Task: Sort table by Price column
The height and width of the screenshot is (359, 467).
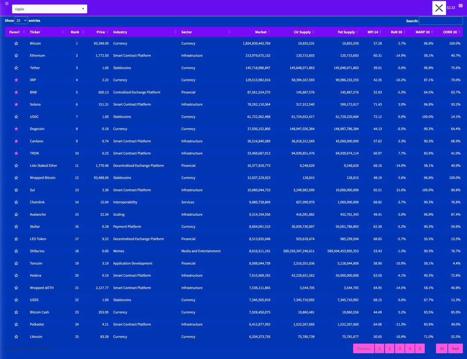Action: [98, 32]
